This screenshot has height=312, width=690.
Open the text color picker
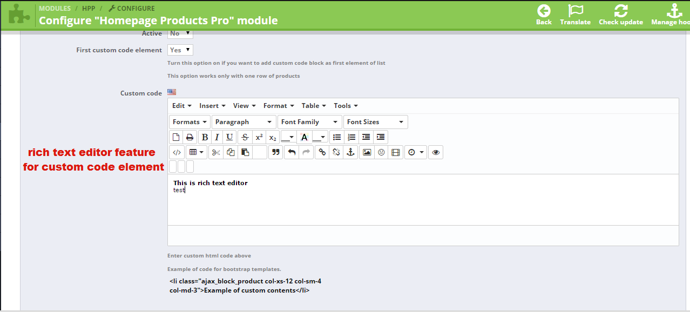tap(305, 137)
